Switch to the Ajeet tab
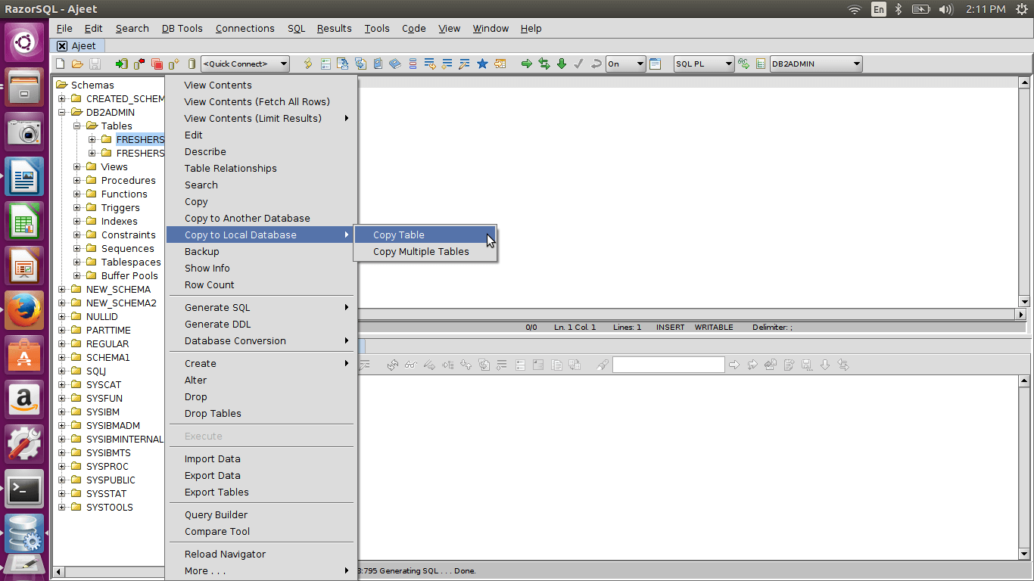Viewport: 1034px width, 581px height. pos(77,45)
